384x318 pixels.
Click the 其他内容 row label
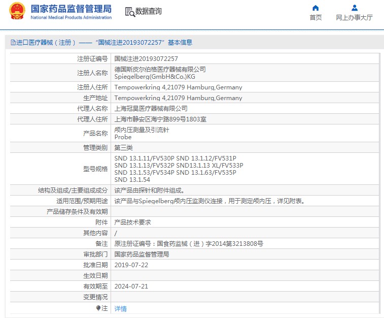point(95,233)
